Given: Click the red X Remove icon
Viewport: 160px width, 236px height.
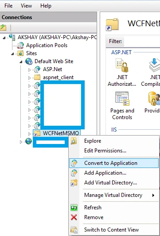Looking at the screenshot, I should pos(74,217).
